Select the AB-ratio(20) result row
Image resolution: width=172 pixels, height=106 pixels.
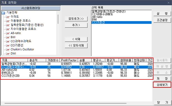(x=77, y=70)
